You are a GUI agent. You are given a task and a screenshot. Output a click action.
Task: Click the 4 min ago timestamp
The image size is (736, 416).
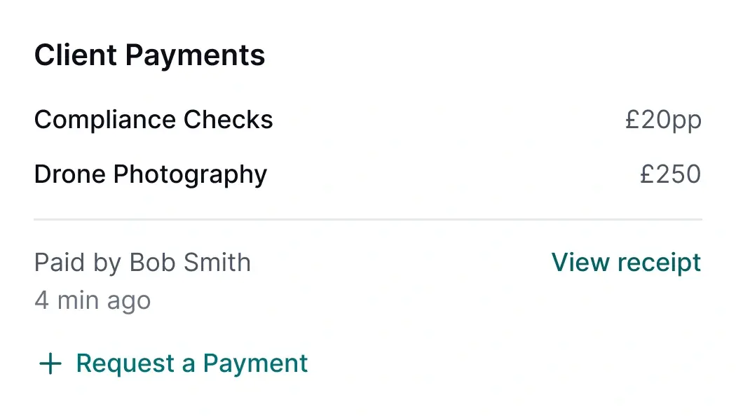(x=93, y=300)
